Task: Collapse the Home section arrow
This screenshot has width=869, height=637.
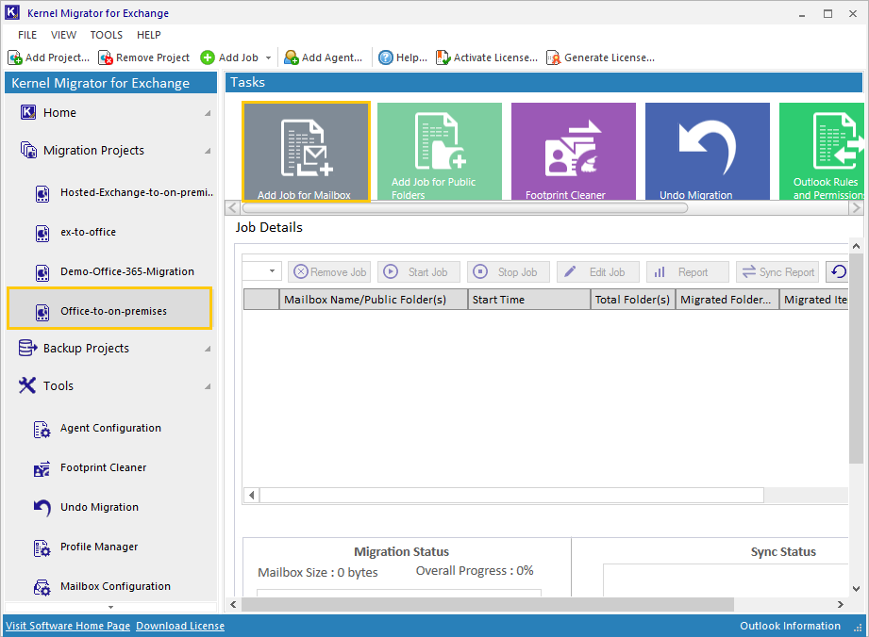Action: click(x=208, y=113)
